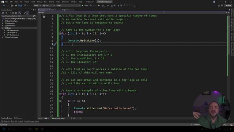Collapse the Loops project node
234x132 pixels.
[3, 28]
